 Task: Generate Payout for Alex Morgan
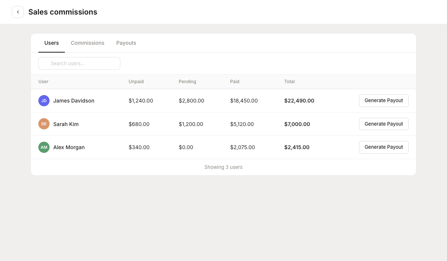tap(384, 147)
